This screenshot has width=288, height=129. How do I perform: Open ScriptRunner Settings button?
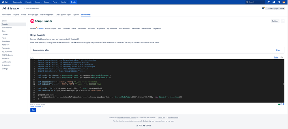coord(275,21)
